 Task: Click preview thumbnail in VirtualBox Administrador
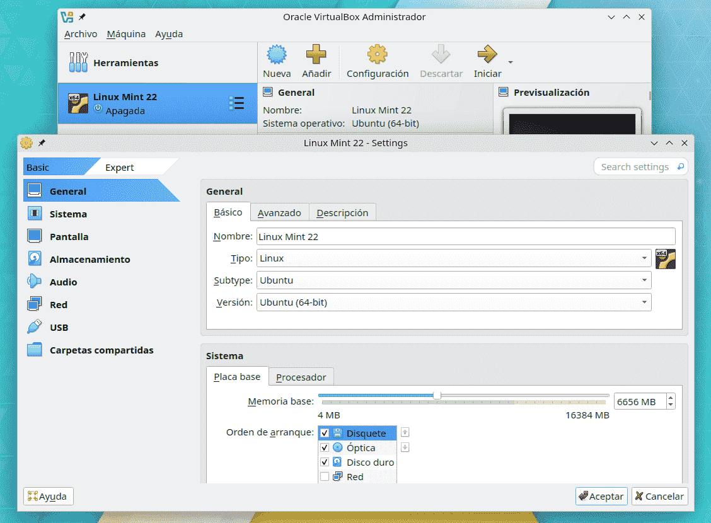tap(572, 122)
